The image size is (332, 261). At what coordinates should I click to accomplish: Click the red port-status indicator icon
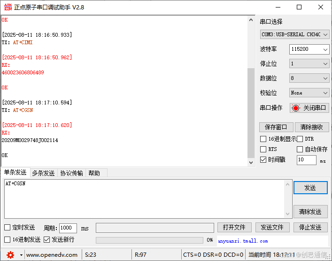[x=296, y=108]
